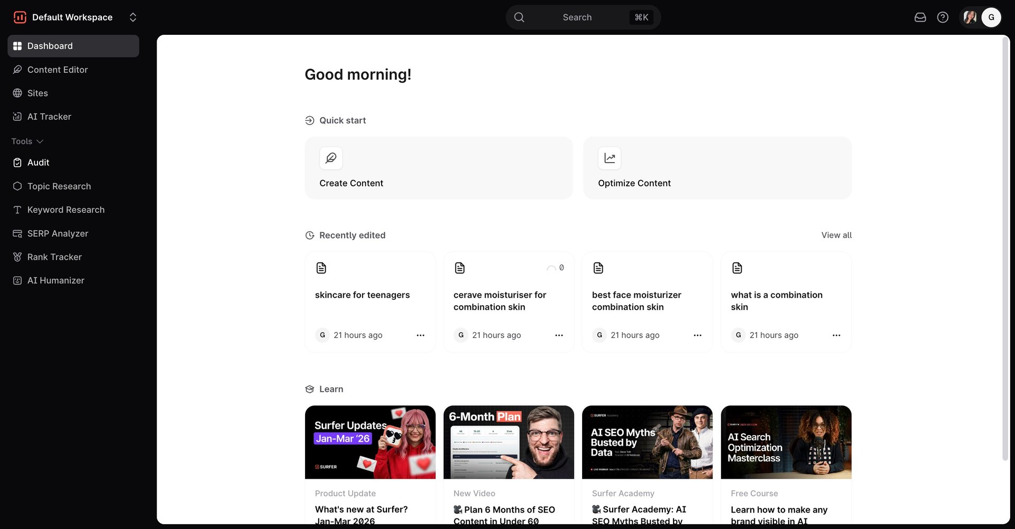The height and width of the screenshot is (529, 1015).
Task: Open options for cerave moisturiser card
Action: (x=559, y=335)
